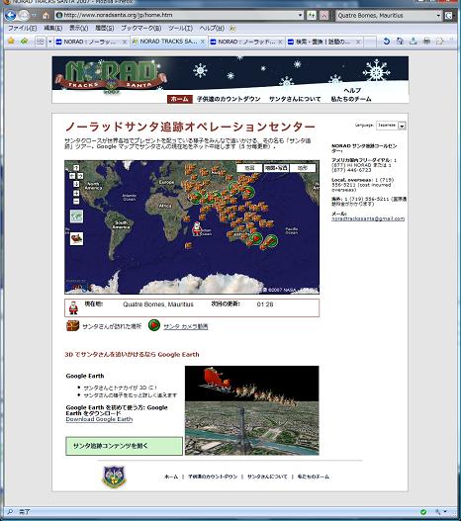Open the サンタ カメラ動画 link
The image size is (461, 521).
[185, 326]
